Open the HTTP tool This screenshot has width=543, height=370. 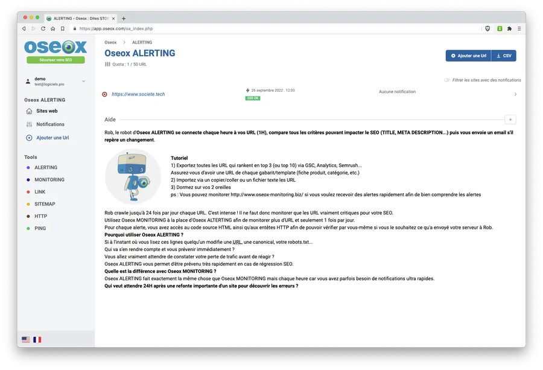40,216
